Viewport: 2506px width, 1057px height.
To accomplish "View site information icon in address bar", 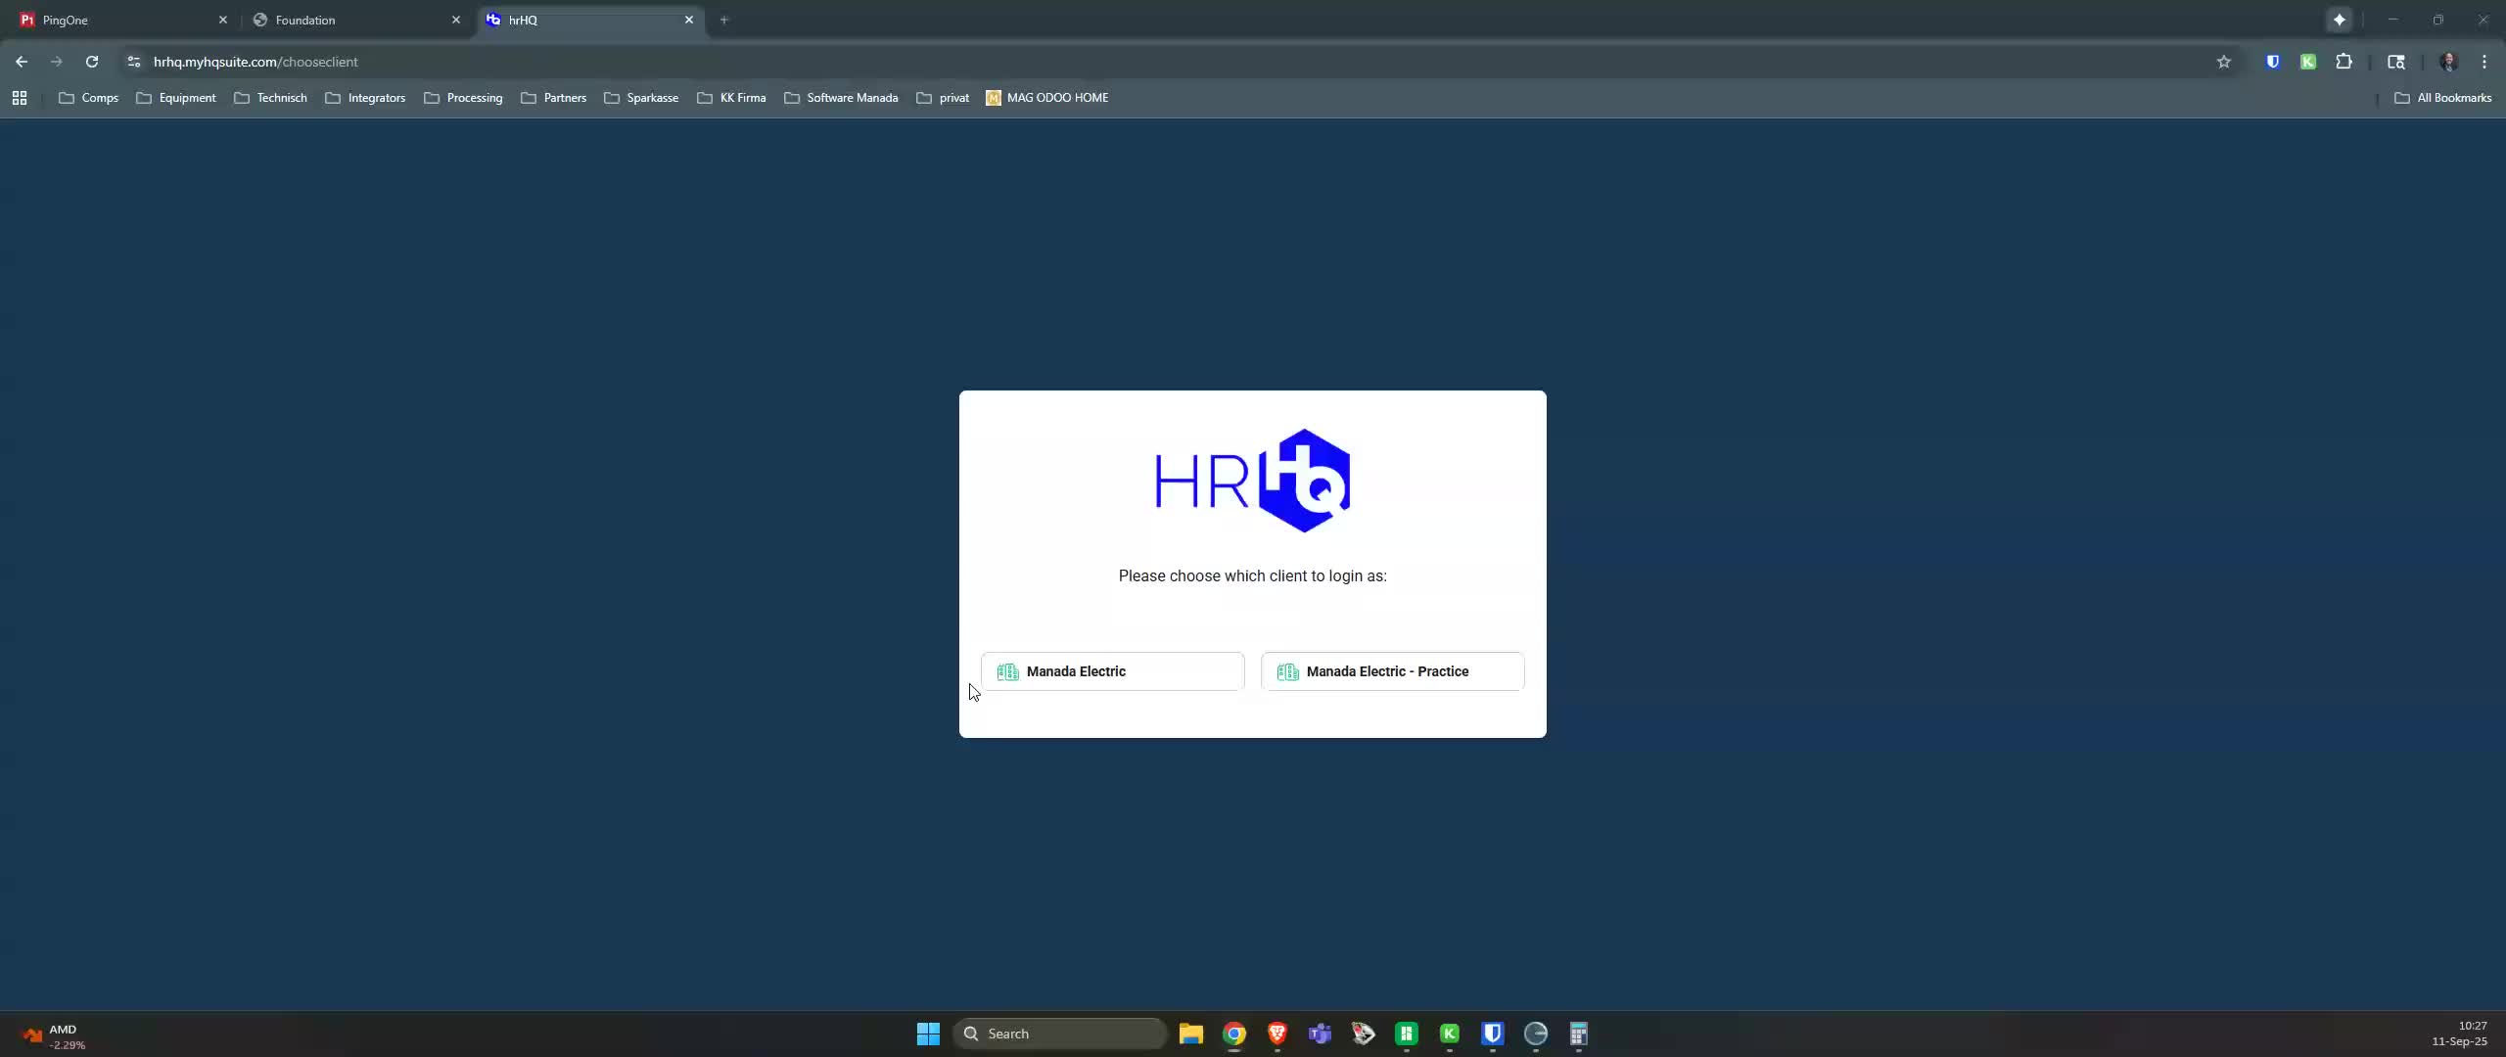I will [x=134, y=62].
